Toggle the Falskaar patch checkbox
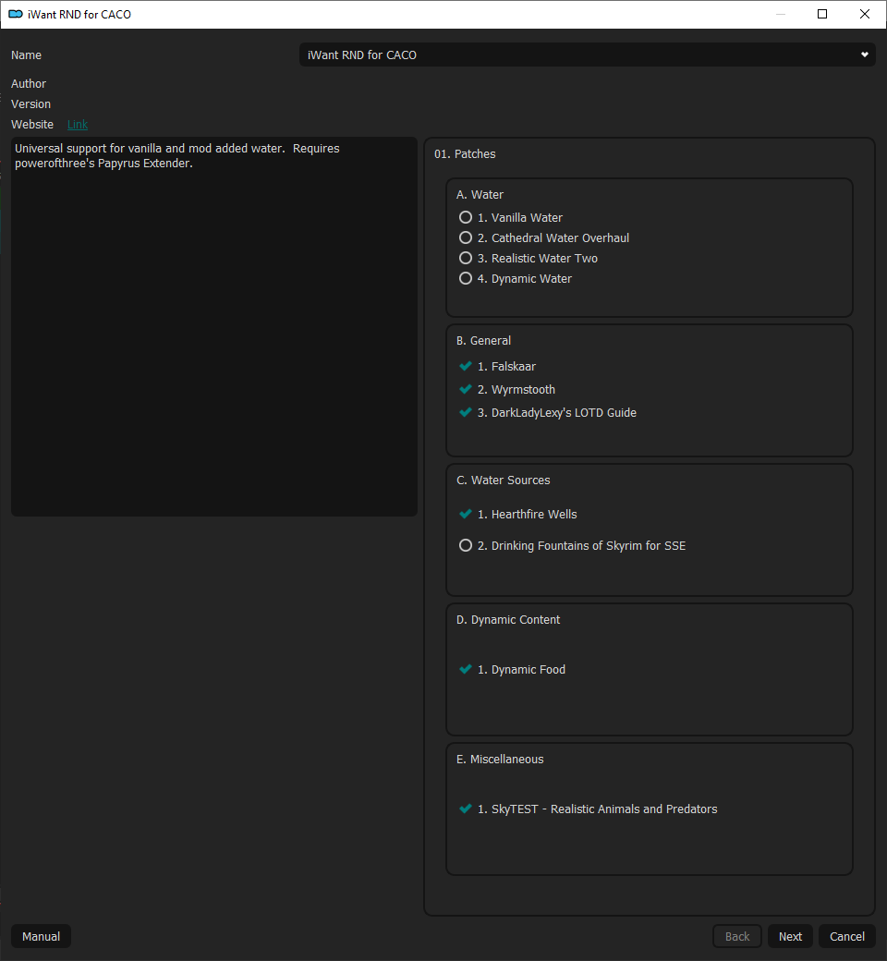Image resolution: width=887 pixels, height=961 pixels. coord(466,367)
